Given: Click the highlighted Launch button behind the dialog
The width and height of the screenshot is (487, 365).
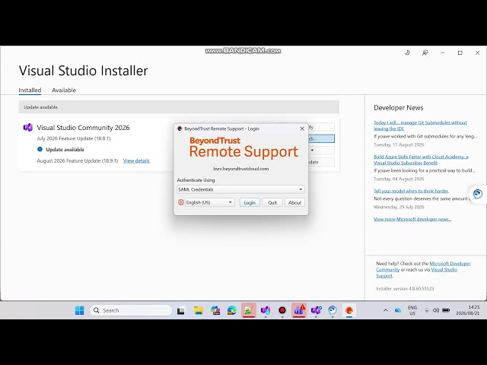Looking at the screenshot, I should [321, 138].
